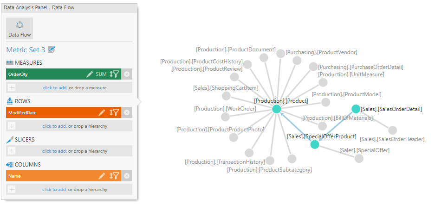The height and width of the screenshot is (204, 435).
Task: Select the [Sales].[SalesOrderDetail] node
Action: pyautogui.click(x=356, y=109)
